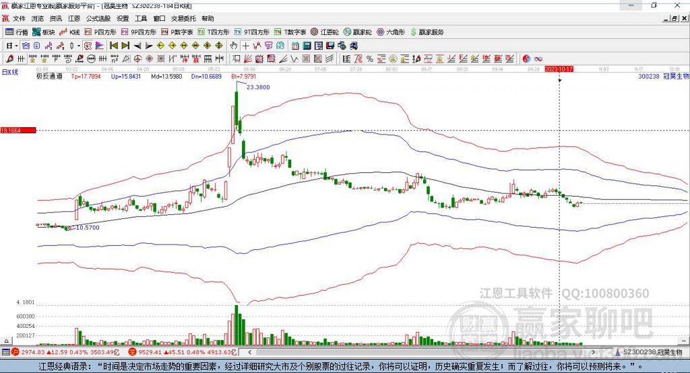Click the 日K线 chart label
This screenshot has width=690, height=373.
click(10, 73)
